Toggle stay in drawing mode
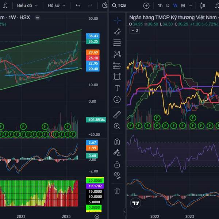This screenshot has height=219, width=219. [x=117, y=152]
